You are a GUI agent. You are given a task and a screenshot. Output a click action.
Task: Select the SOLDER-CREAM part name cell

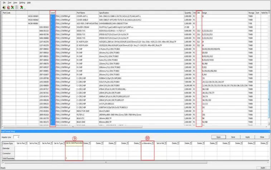[87, 27]
